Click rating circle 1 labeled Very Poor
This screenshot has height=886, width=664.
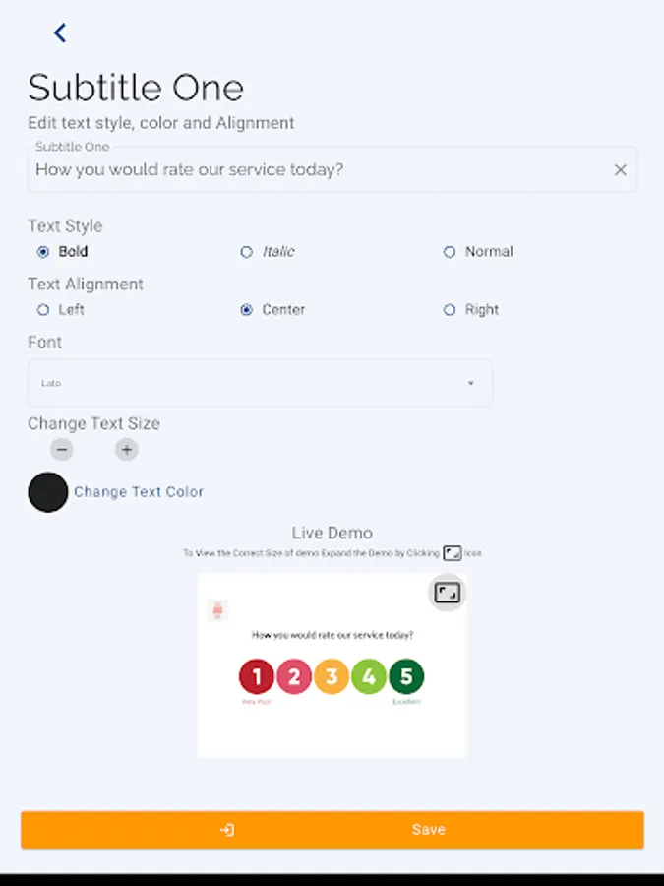(x=257, y=676)
